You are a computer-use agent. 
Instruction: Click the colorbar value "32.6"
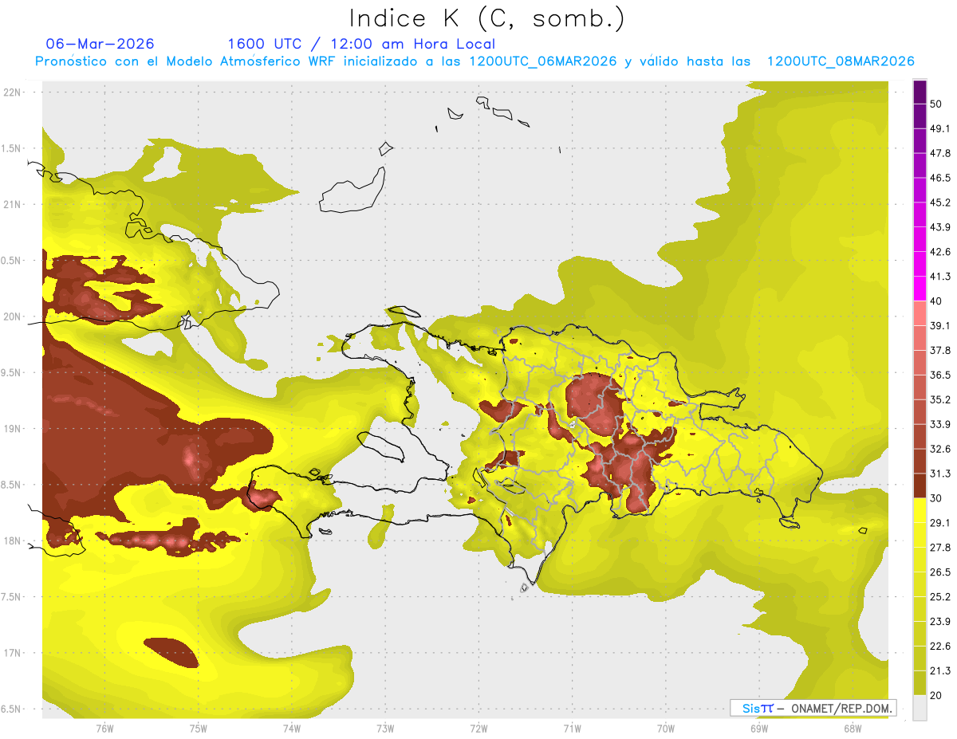click(x=940, y=449)
